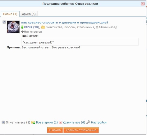Open the question about asking a girl's day

pos(65,22)
